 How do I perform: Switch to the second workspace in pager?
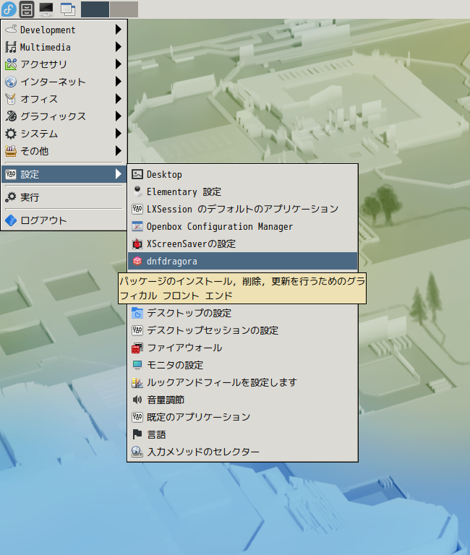tap(124, 9)
